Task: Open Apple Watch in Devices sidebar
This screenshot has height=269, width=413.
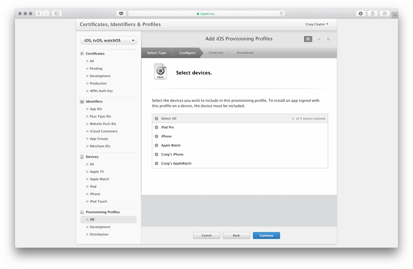Action: tap(99, 179)
